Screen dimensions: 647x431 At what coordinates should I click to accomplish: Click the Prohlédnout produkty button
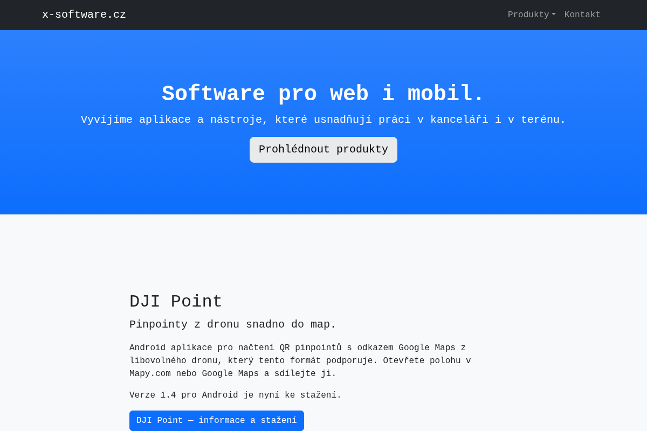coord(323,150)
